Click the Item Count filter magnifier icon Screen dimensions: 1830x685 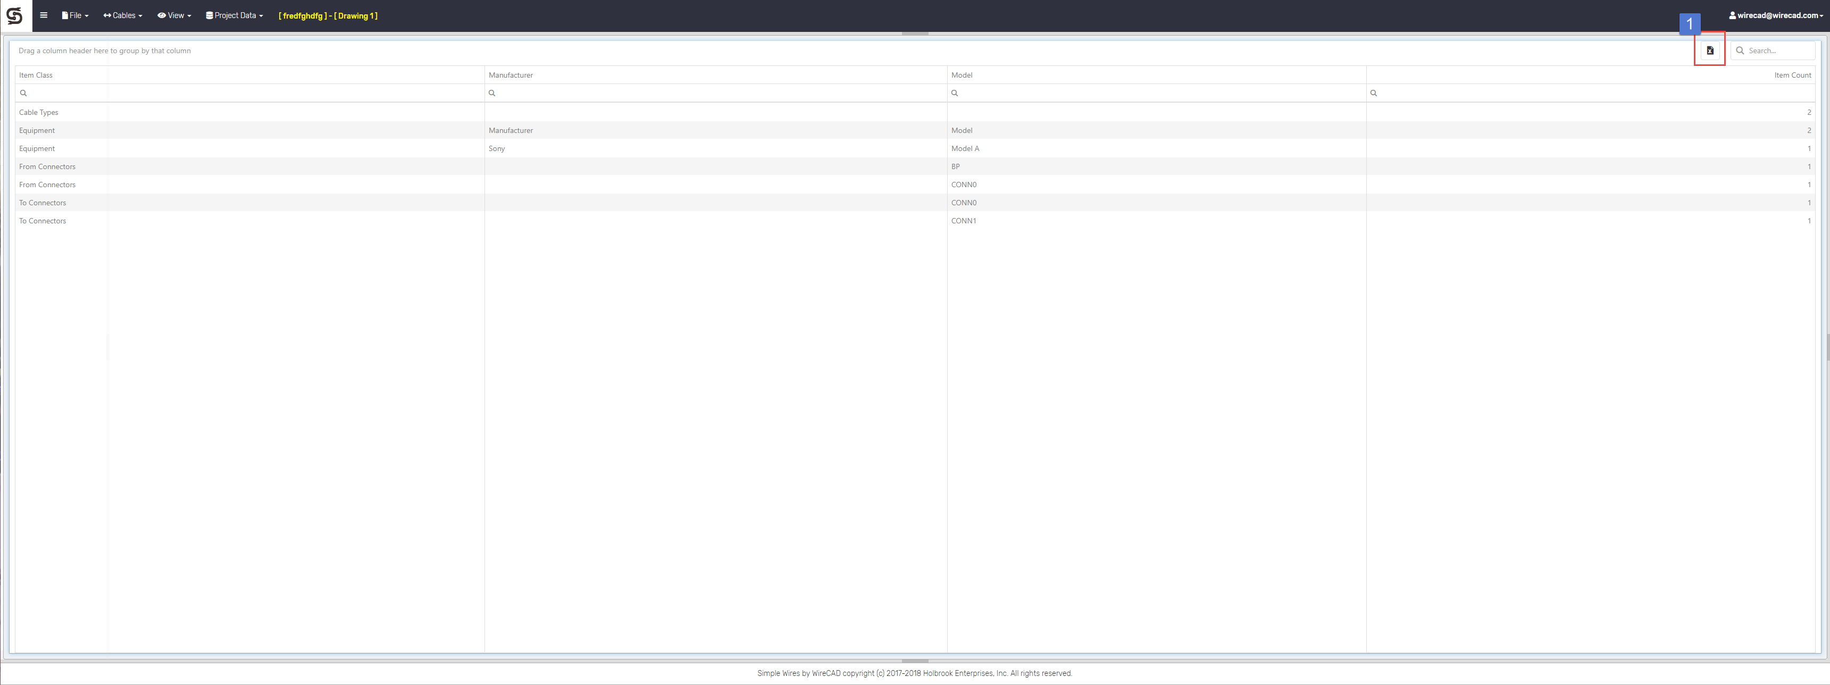click(1373, 93)
